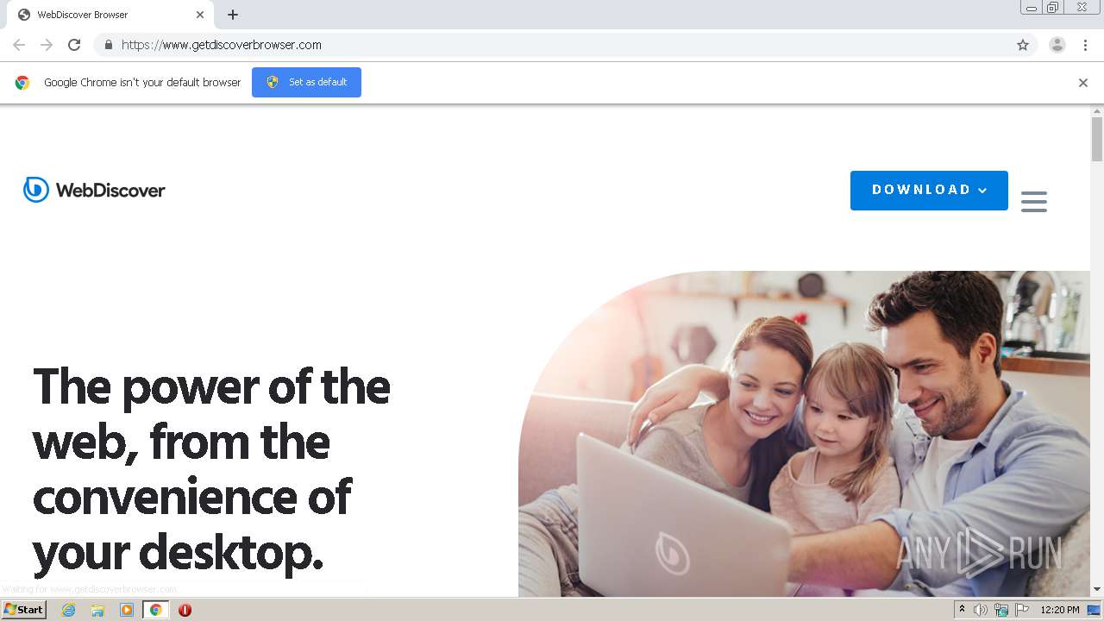Click the scrollbar up arrow
This screenshot has width=1104, height=621.
click(1097, 111)
